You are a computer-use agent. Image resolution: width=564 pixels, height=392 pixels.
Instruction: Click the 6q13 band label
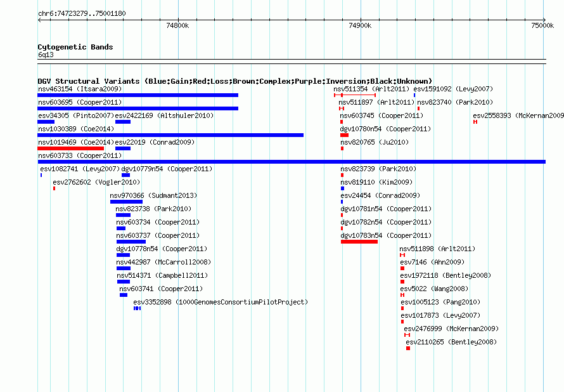click(x=46, y=55)
